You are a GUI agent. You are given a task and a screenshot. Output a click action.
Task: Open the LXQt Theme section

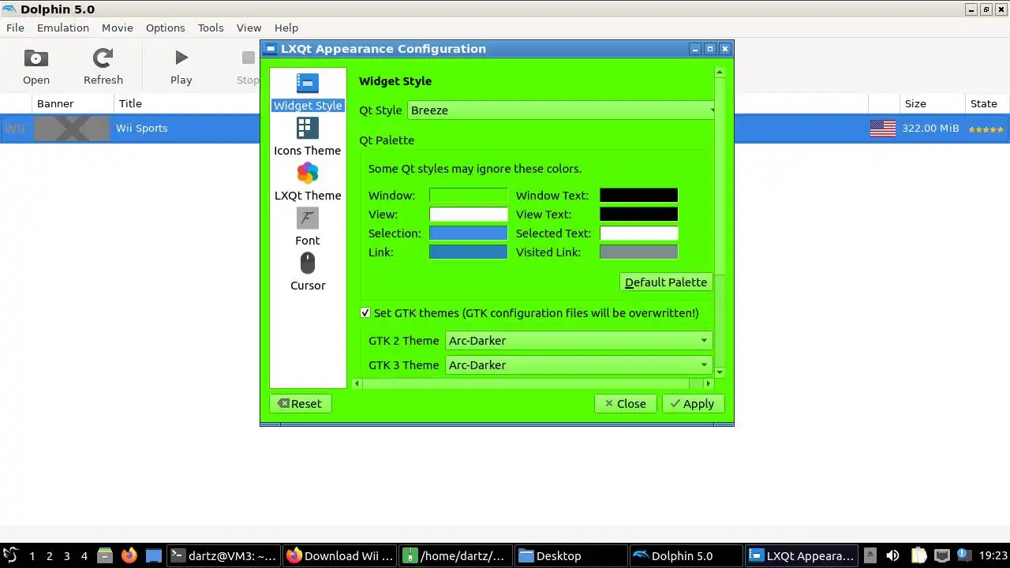(x=308, y=182)
